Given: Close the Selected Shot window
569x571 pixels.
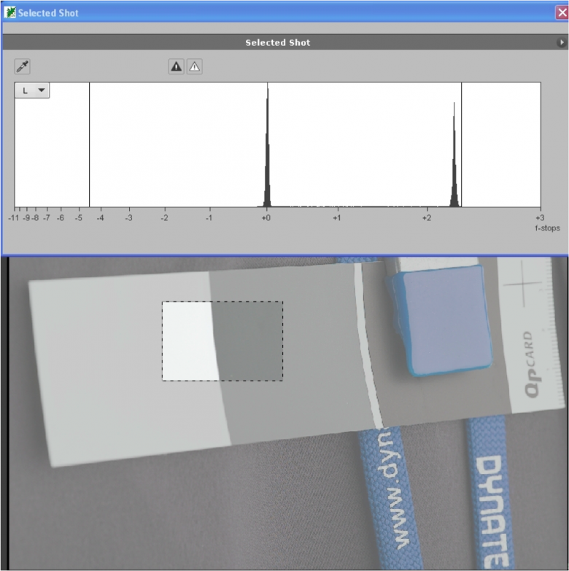Looking at the screenshot, I should click(562, 12).
